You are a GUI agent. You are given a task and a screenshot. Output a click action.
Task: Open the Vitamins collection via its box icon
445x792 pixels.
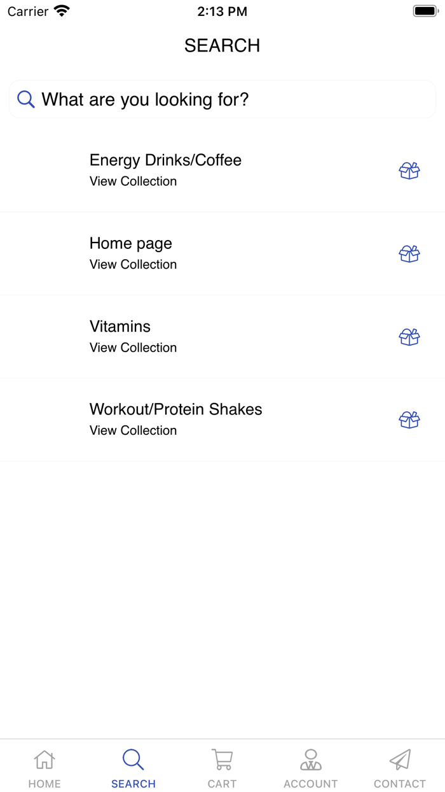coord(409,337)
